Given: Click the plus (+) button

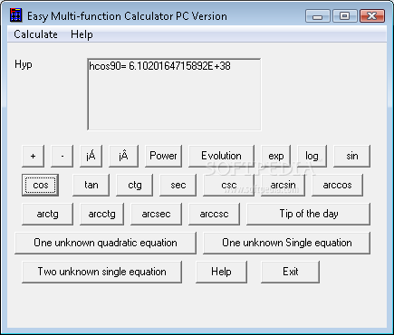Looking at the screenshot, I should click(x=33, y=156).
